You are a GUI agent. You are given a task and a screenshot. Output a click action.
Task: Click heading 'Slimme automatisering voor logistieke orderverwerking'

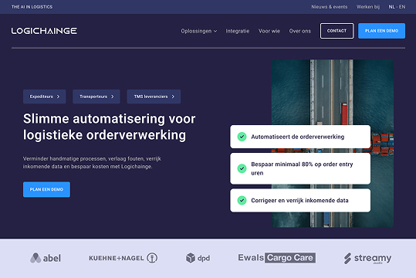click(109, 127)
